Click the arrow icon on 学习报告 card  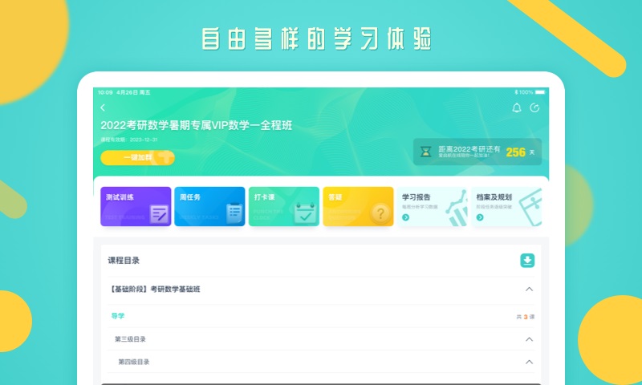[x=405, y=217]
